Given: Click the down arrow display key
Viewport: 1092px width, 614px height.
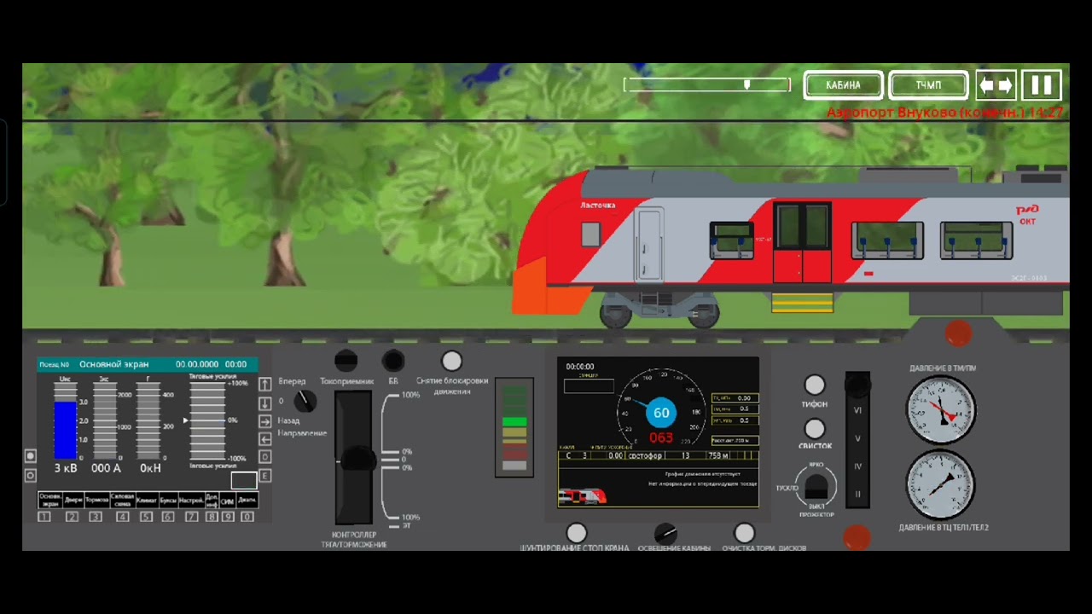Looking at the screenshot, I should point(265,403).
